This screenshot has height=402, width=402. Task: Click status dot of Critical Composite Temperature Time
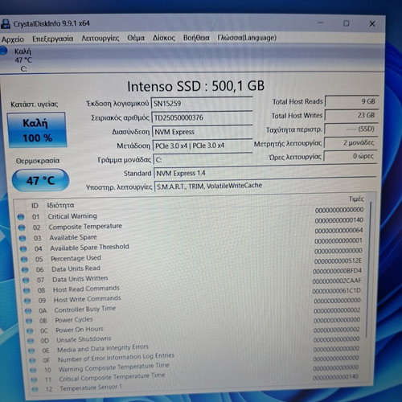tap(34, 379)
